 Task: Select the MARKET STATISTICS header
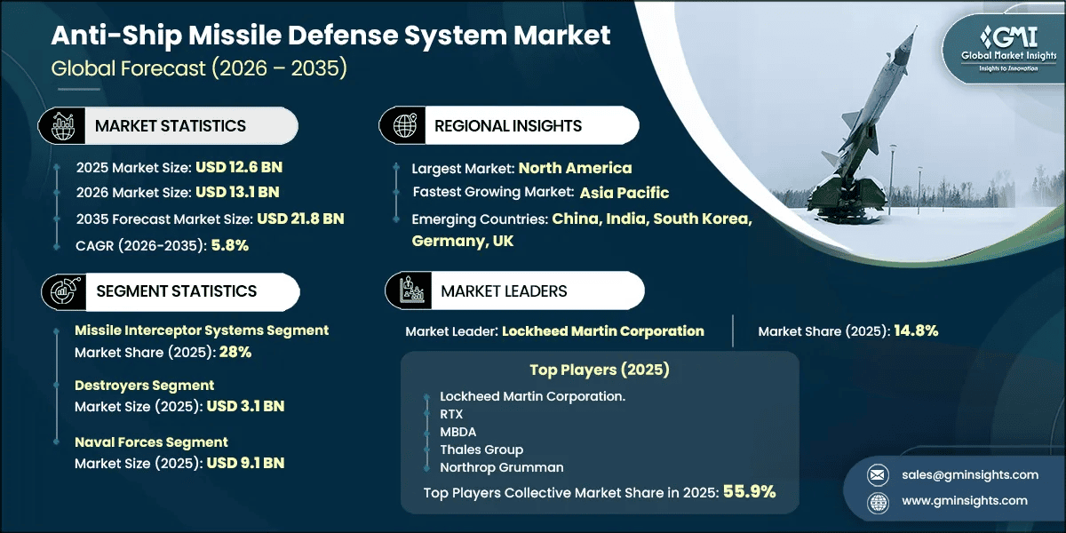171,125
